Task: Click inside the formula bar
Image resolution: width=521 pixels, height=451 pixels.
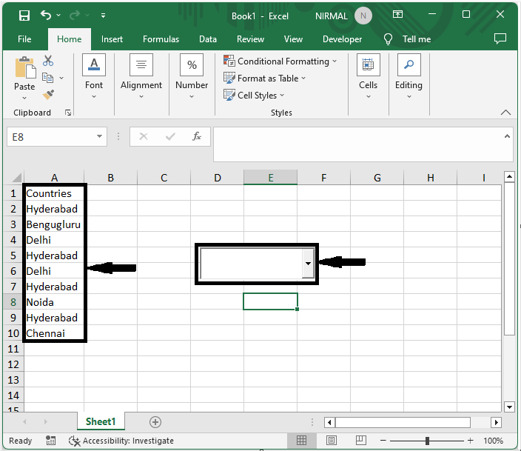Action: (x=357, y=144)
